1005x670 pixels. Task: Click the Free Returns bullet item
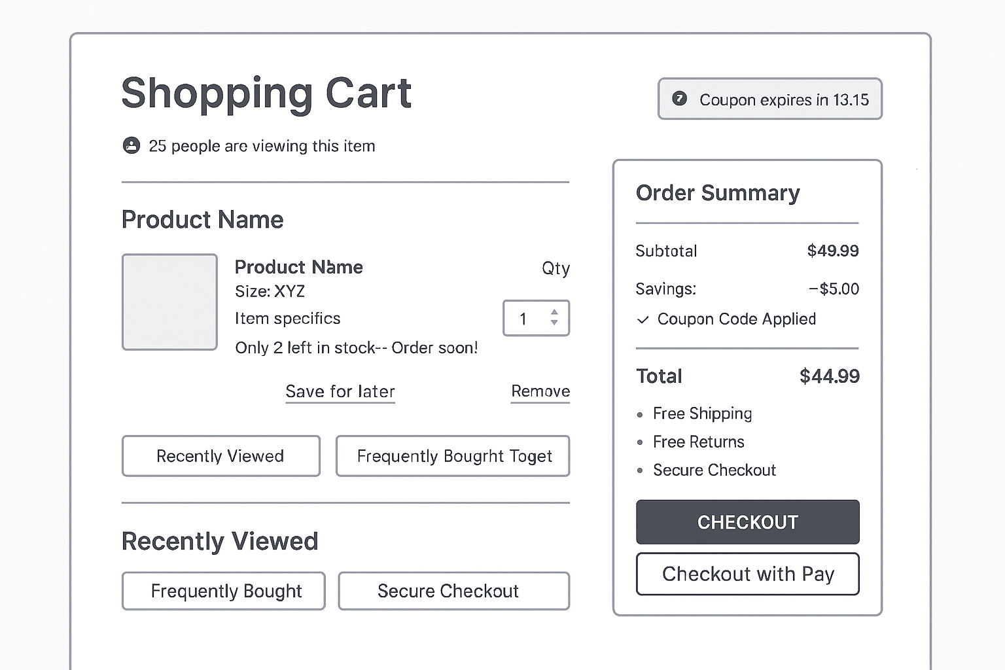click(x=698, y=442)
